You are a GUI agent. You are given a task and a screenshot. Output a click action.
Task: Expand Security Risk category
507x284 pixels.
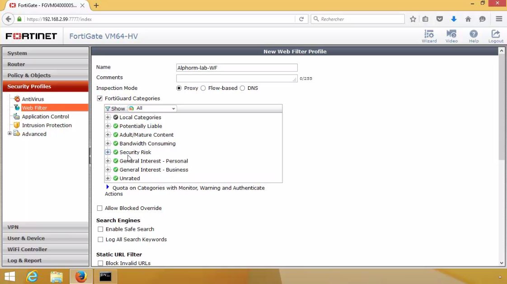(x=108, y=152)
